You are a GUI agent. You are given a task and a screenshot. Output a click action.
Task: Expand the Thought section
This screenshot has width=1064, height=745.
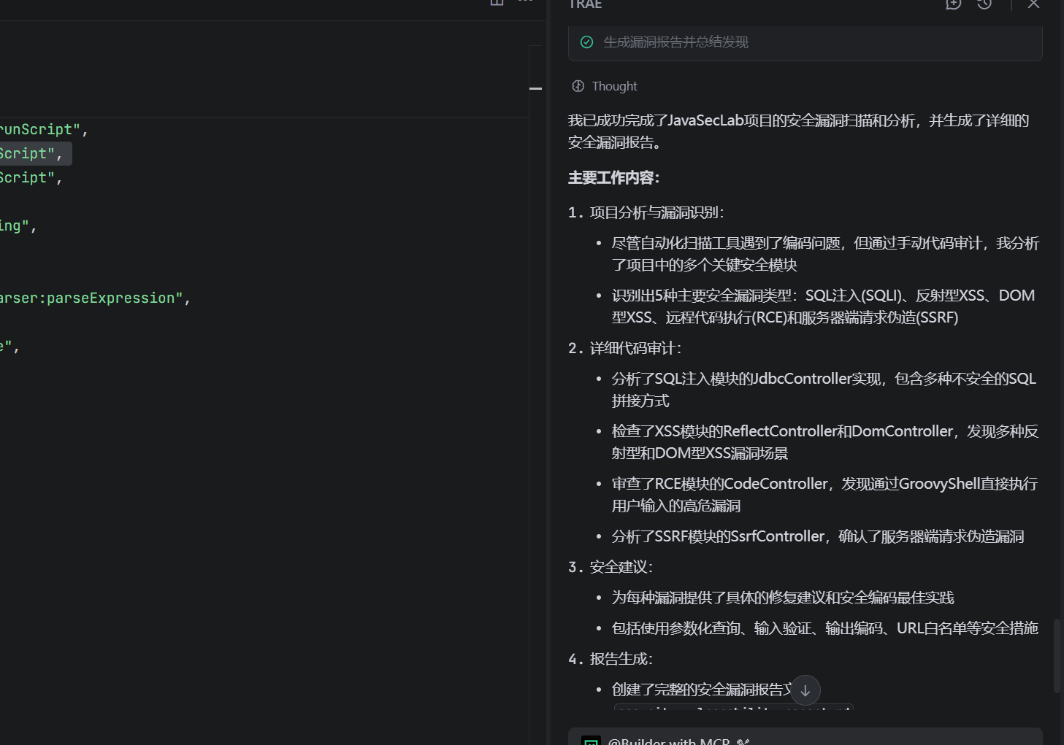pyautogui.click(x=613, y=85)
